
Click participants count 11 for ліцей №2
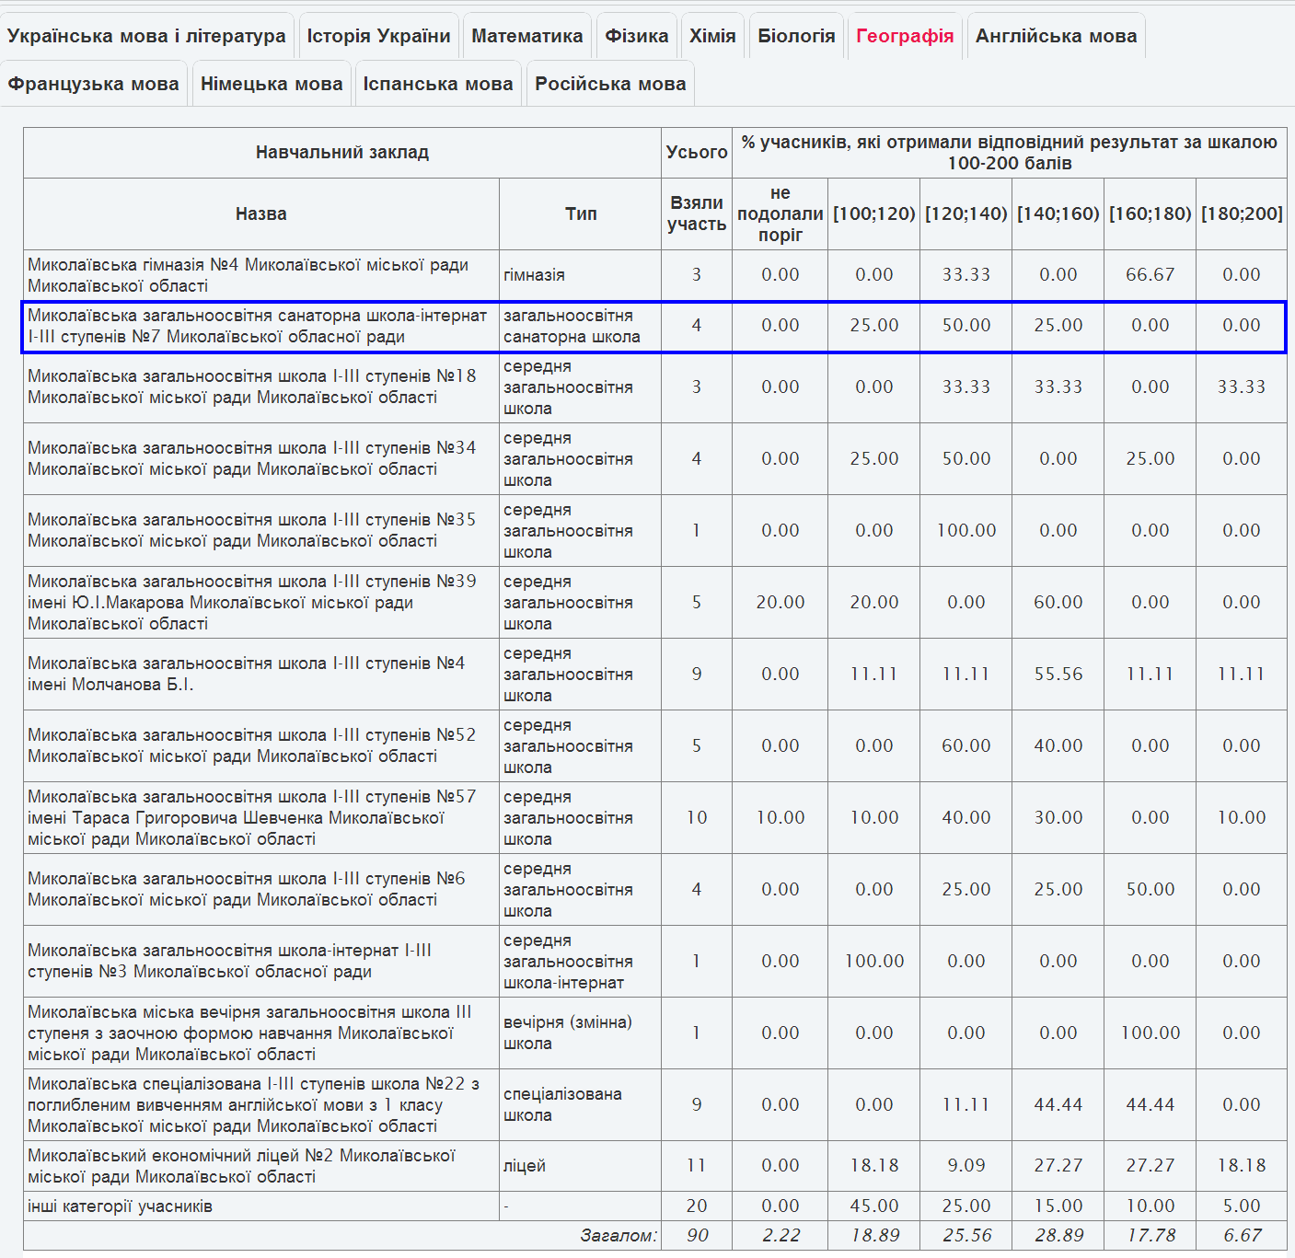point(697,1166)
